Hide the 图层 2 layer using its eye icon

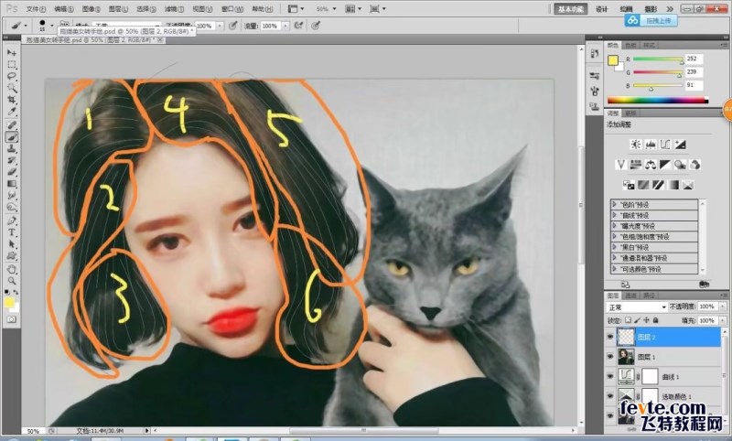click(612, 337)
